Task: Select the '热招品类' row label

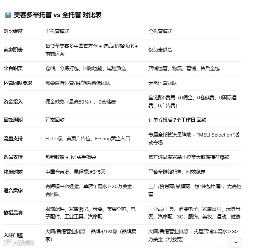Action: point(13,213)
